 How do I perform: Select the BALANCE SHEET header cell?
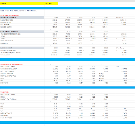tap(22, 48)
